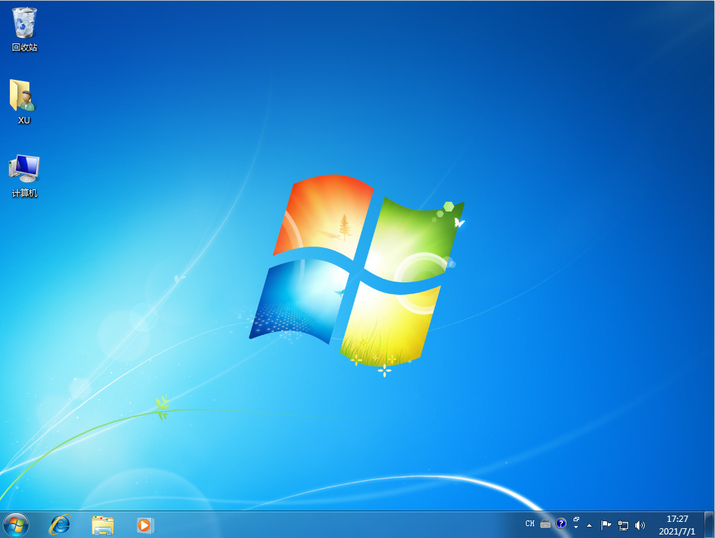Launch Windows Media Player from the taskbar
This screenshot has height=538, width=715.
pos(145,524)
